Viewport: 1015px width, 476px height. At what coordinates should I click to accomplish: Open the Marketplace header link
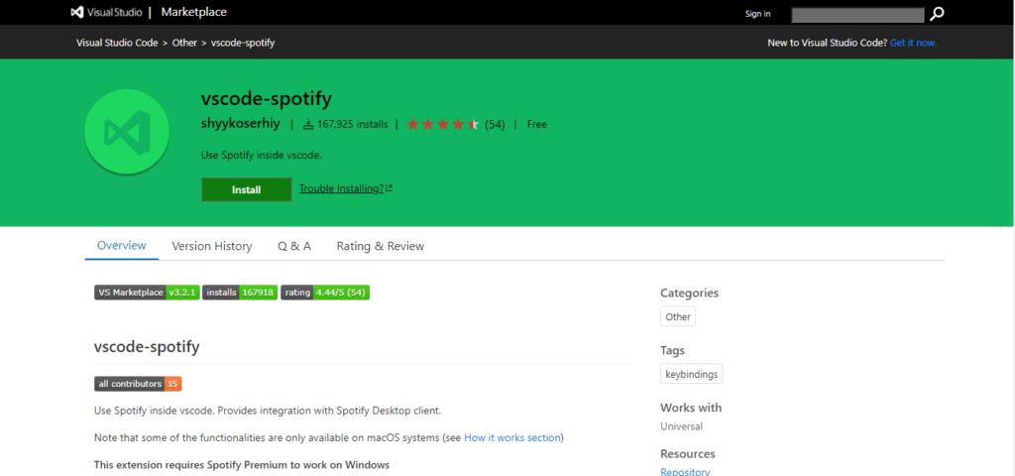(x=194, y=12)
